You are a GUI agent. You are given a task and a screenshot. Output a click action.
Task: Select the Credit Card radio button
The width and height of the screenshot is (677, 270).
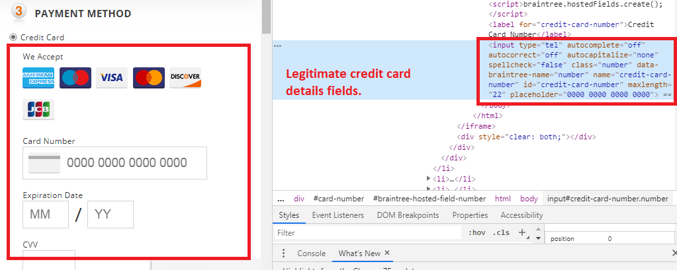click(13, 37)
